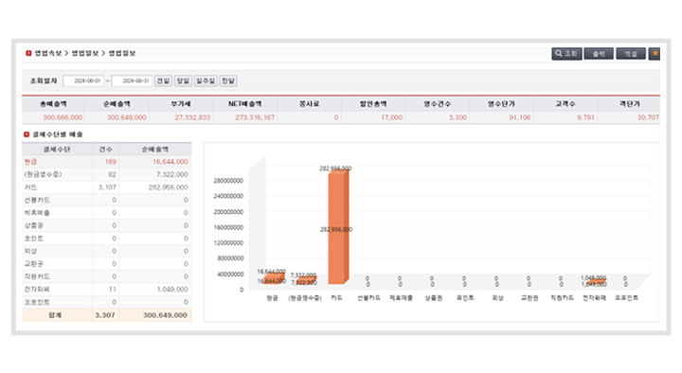Click the 영업일보 breadcrumb link in the middle

(x=85, y=53)
